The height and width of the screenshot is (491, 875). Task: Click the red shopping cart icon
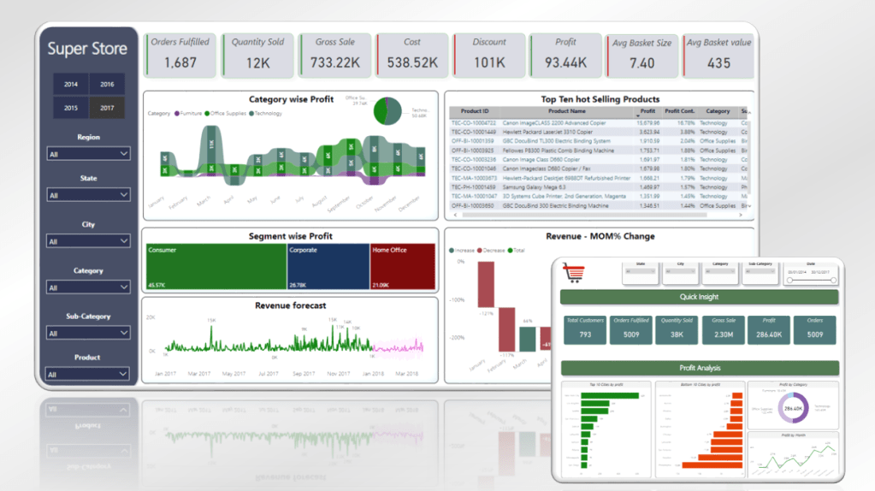coord(571,274)
